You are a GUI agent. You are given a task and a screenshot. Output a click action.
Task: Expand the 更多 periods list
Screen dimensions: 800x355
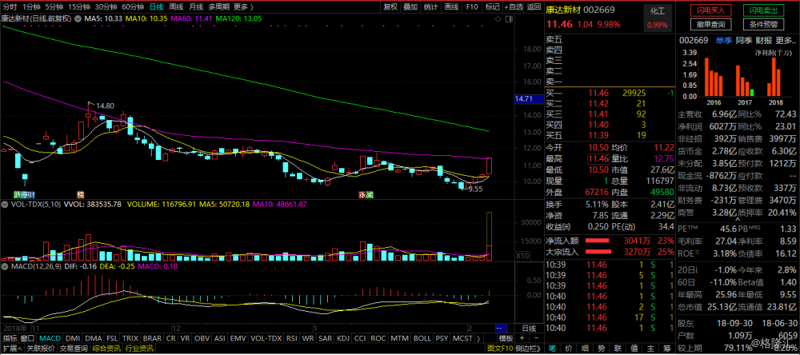(x=244, y=6)
